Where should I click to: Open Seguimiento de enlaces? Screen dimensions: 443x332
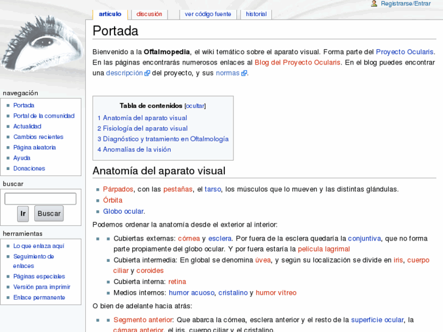click(34, 261)
